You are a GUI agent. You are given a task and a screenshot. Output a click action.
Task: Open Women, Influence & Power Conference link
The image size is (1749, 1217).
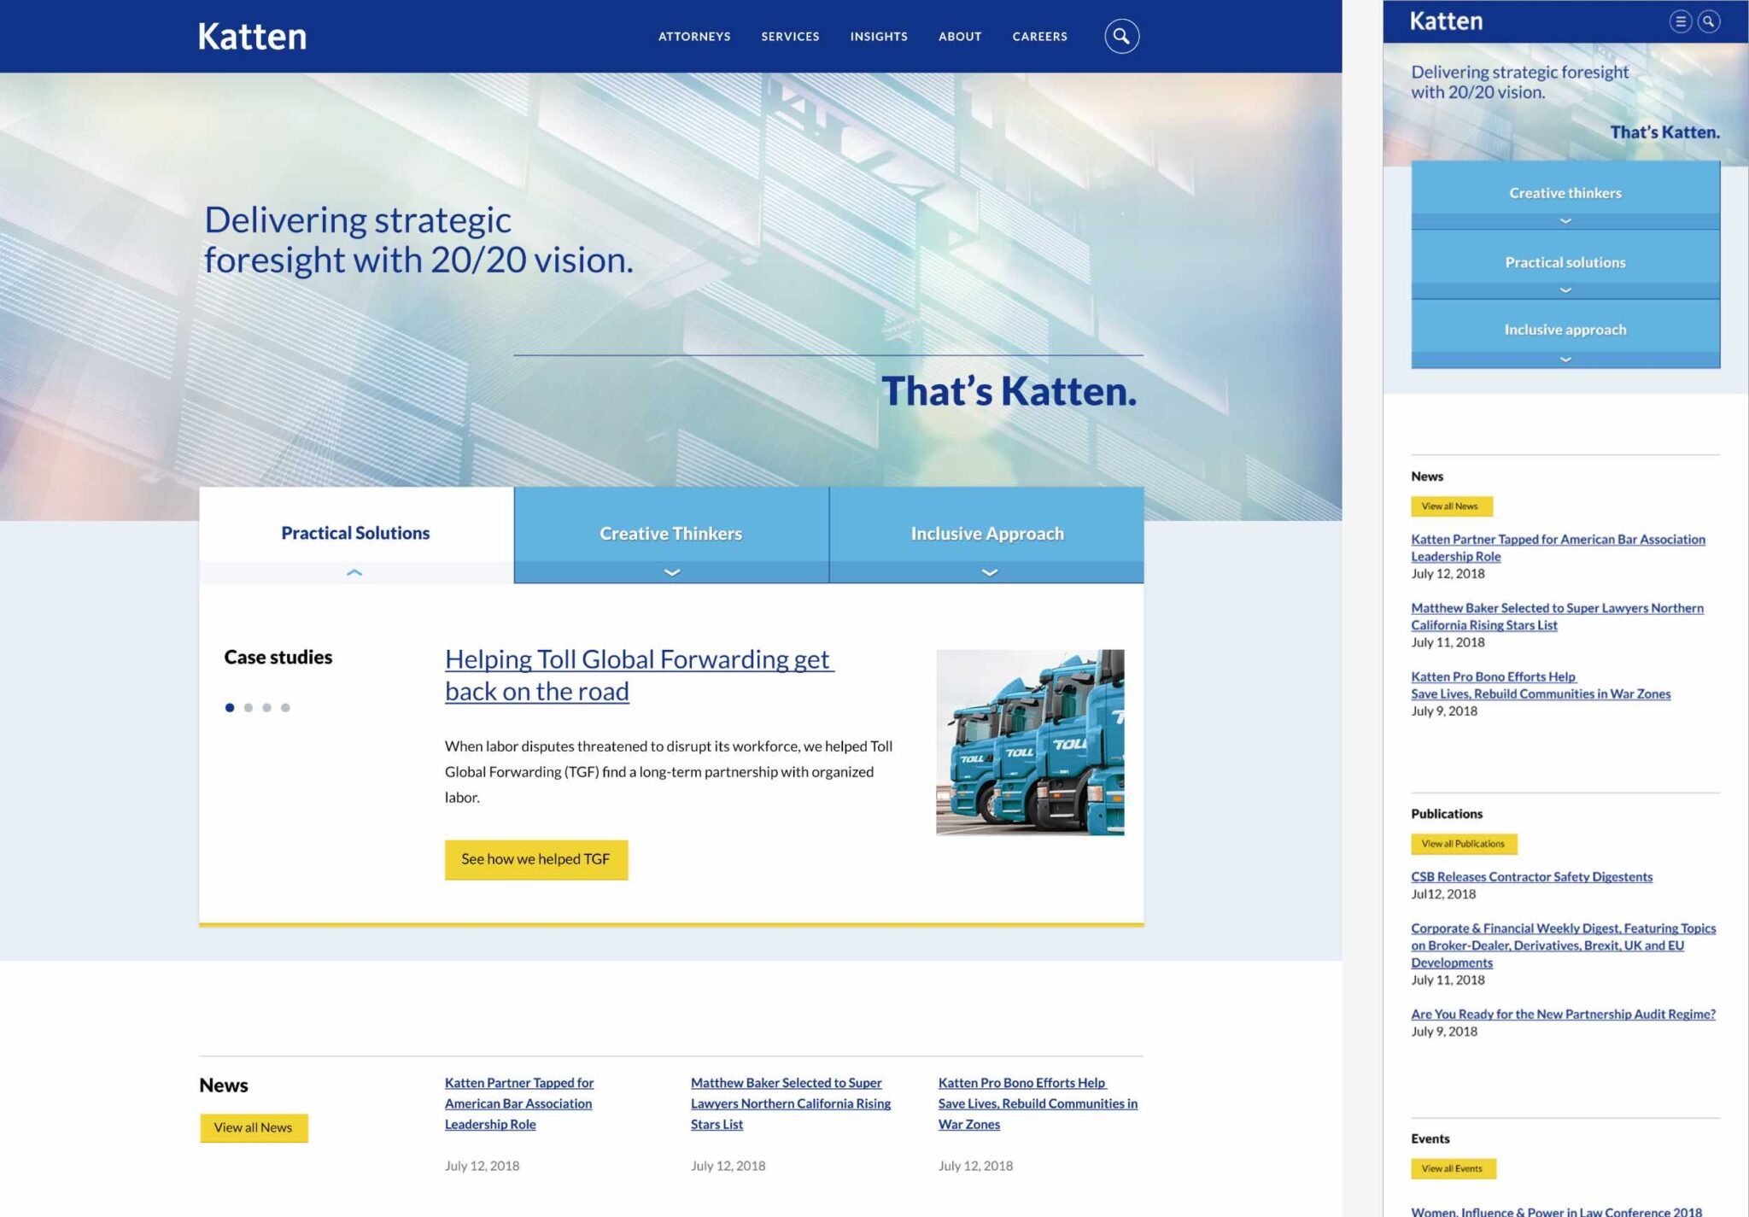point(1556,1211)
